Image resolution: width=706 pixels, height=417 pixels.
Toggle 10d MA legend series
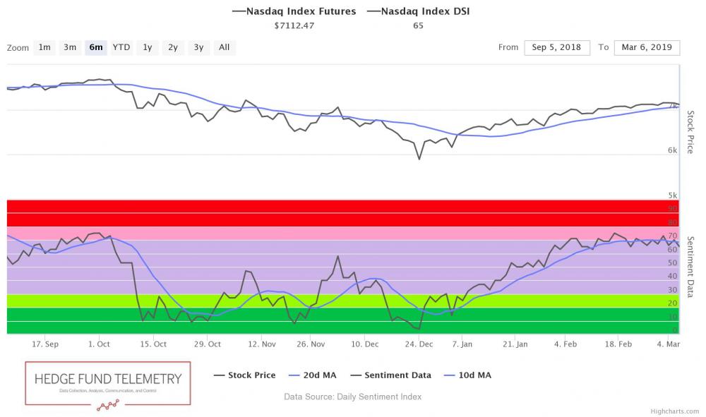tap(467, 375)
